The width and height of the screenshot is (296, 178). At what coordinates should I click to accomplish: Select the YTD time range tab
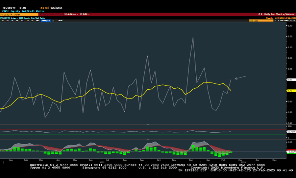[22, 21]
